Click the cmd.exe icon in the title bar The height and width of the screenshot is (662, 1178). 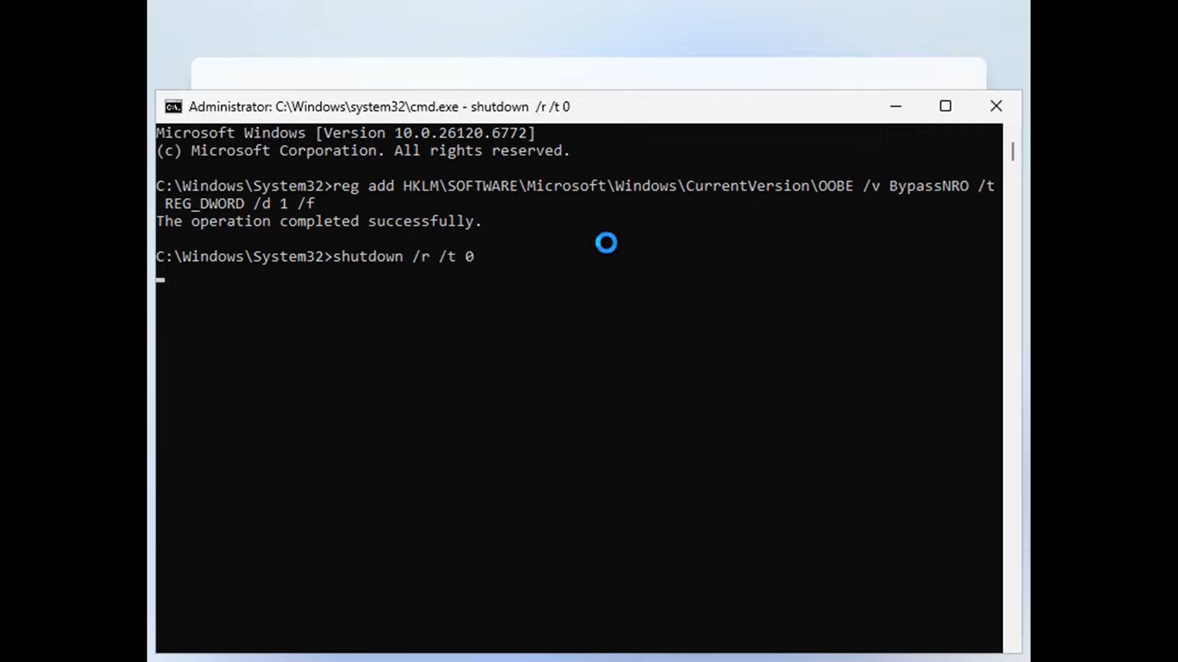(174, 106)
